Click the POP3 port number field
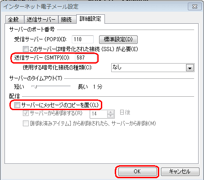Screen dimensions: 204x180 [82, 39]
